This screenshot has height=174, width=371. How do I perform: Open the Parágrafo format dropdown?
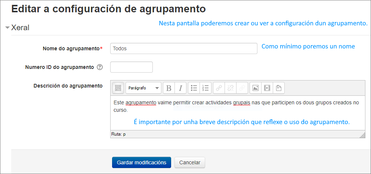click(x=143, y=88)
